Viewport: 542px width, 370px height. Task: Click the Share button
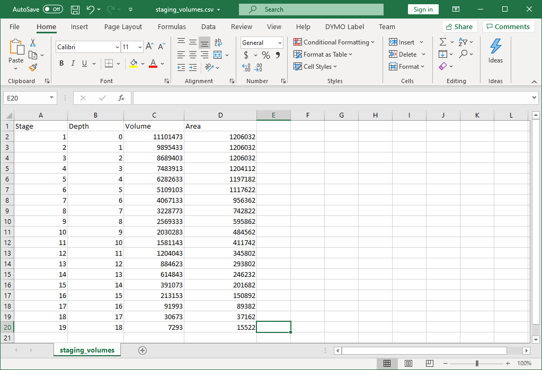(x=459, y=26)
